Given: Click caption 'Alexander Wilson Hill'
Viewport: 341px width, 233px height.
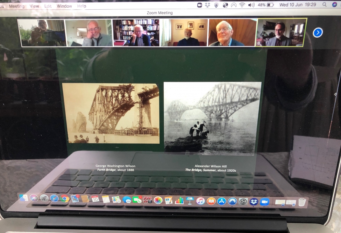Looking at the screenshot, I should pos(211,166).
